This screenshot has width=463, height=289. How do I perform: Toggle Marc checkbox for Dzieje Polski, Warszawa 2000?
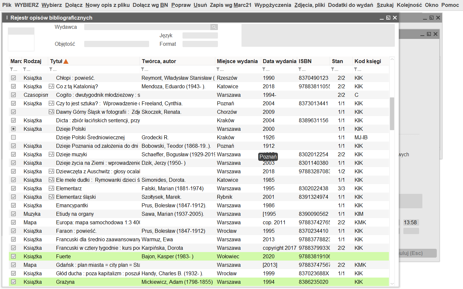[13, 129]
